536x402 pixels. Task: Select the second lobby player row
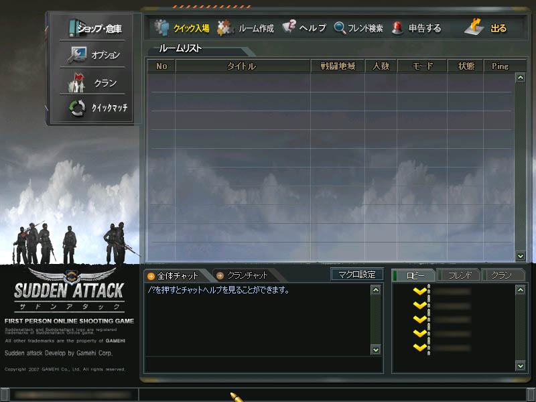pos(453,306)
